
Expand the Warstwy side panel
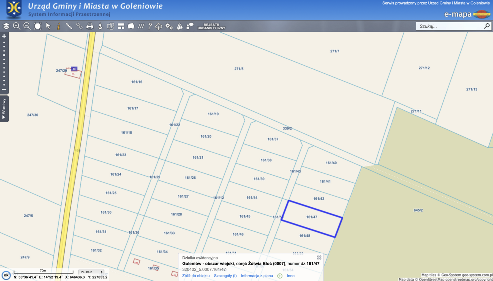(x=4, y=109)
